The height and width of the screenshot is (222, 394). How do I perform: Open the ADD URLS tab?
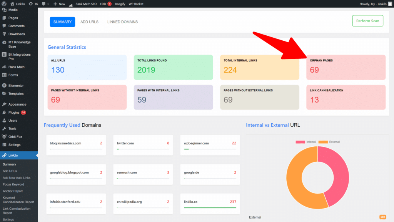point(89,22)
